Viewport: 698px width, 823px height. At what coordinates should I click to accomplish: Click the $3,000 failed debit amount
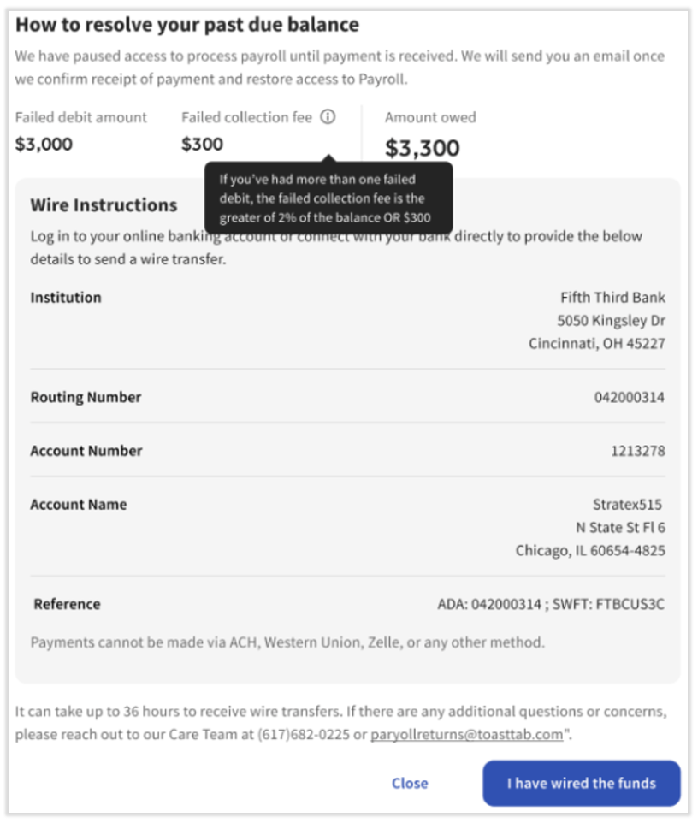44,144
